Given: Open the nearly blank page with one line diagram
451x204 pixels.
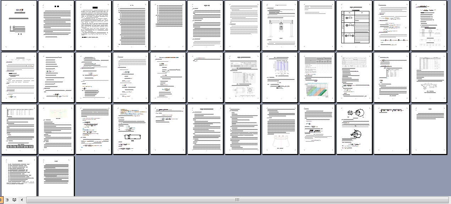Looking at the screenshot, I should [391, 129].
